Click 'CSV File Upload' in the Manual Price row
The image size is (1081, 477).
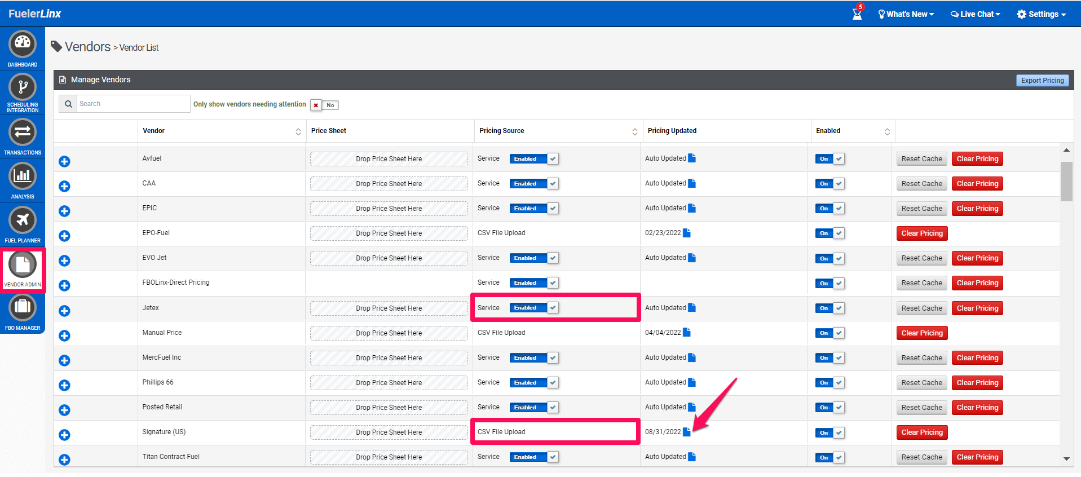pyautogui.click(x=501, y=333)
